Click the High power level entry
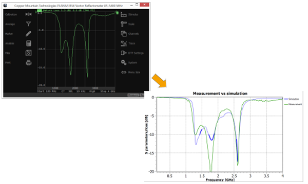 (92, 91)
